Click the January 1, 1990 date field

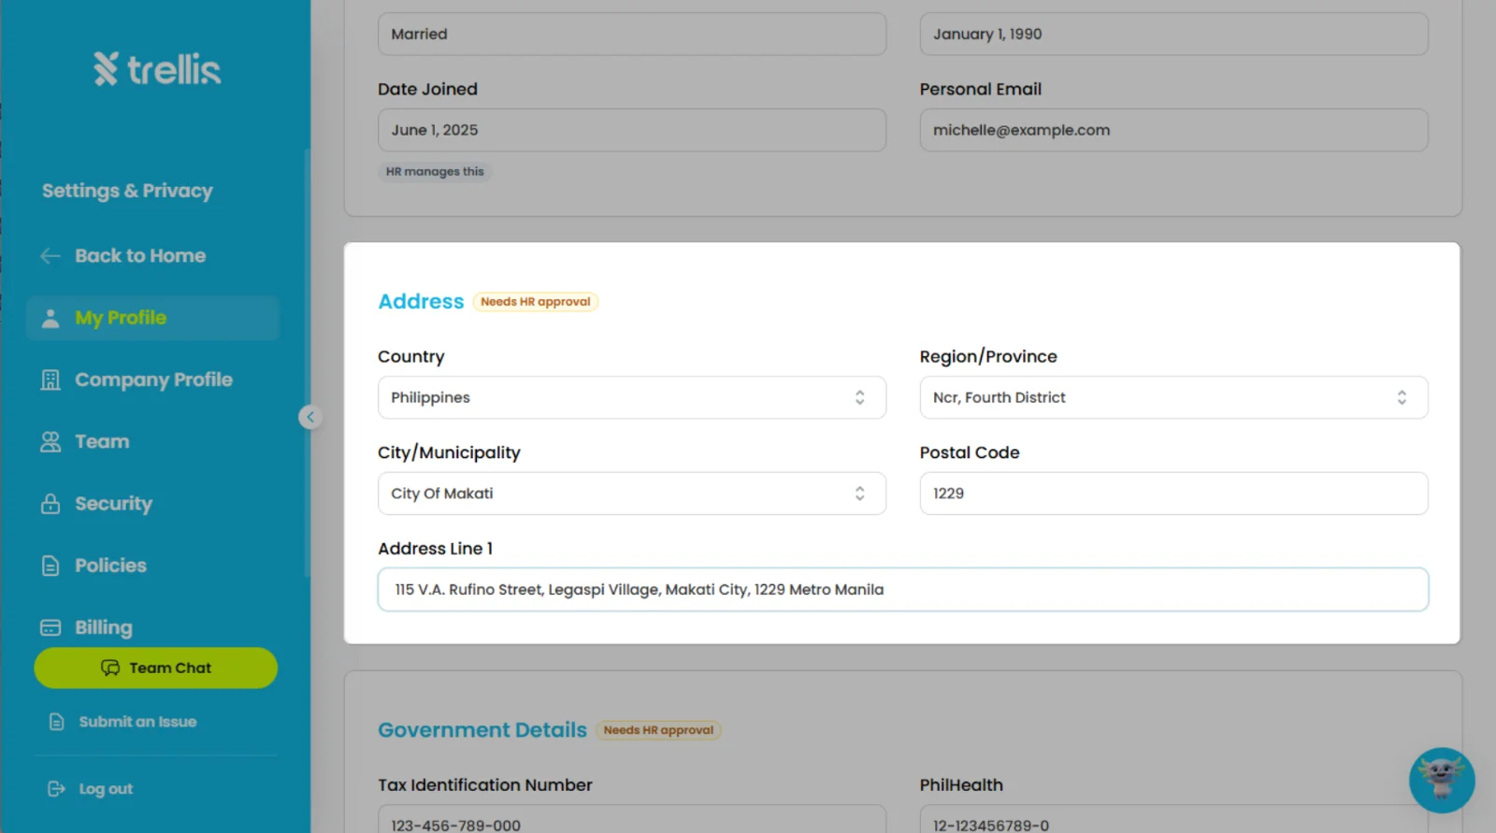coord(1173,34)
